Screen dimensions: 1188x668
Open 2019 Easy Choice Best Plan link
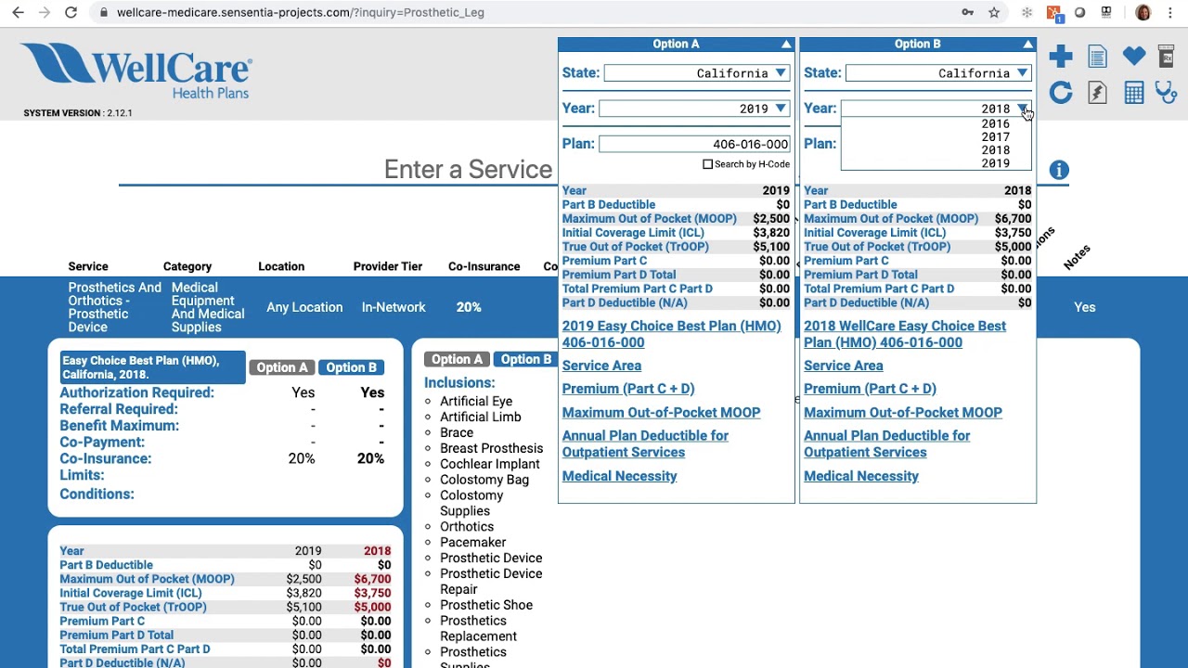point(671,334)
